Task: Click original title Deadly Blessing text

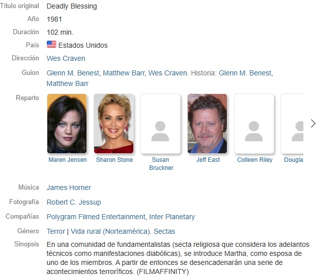Action: point(72,6)
